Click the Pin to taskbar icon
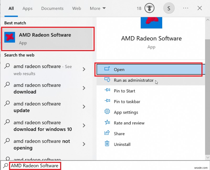 pyautogui.click(x=107, y=101)
